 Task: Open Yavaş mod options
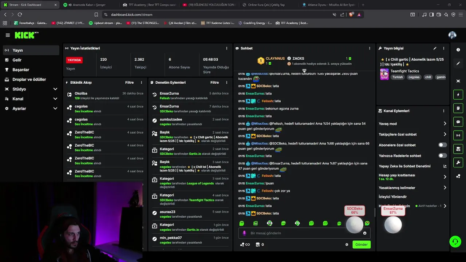click(x=412, y=124)
